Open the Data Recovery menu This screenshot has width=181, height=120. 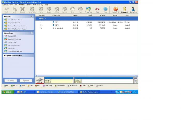click(x=38, y=5)
